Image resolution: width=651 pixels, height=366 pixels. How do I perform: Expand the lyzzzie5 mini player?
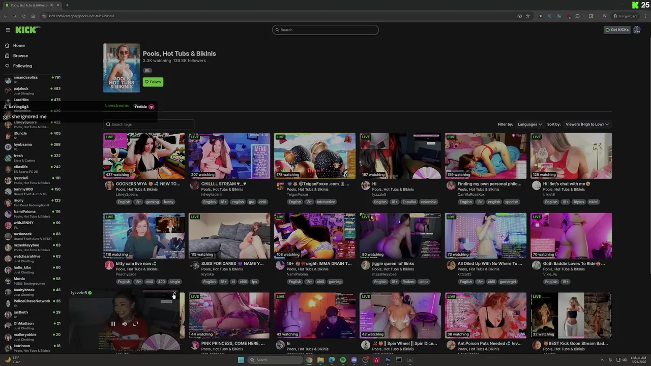coord(135,324)
